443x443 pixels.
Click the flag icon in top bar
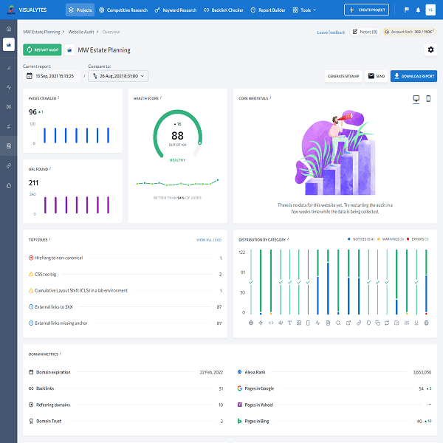406,10
